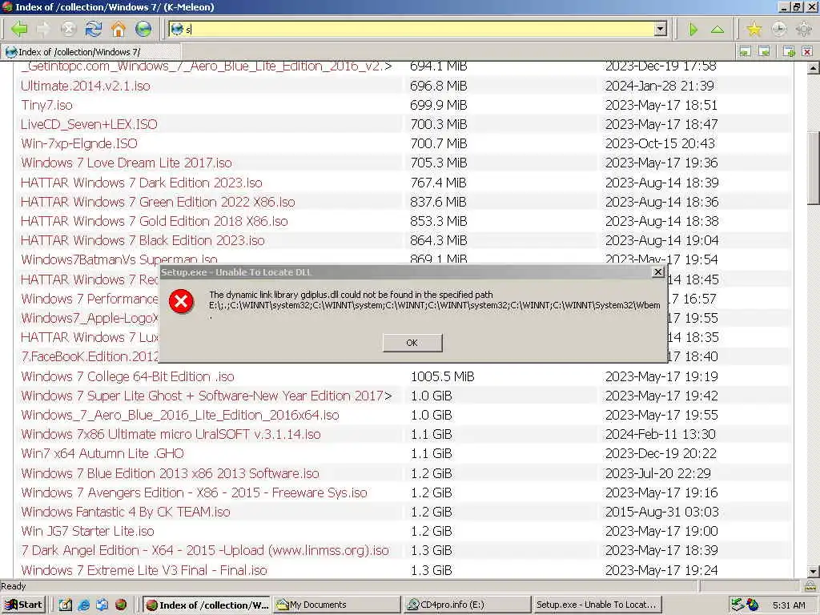820x615 pixels.
Task: Reload the page with the blue Reload icon
Action: click(x=94, y=29)
